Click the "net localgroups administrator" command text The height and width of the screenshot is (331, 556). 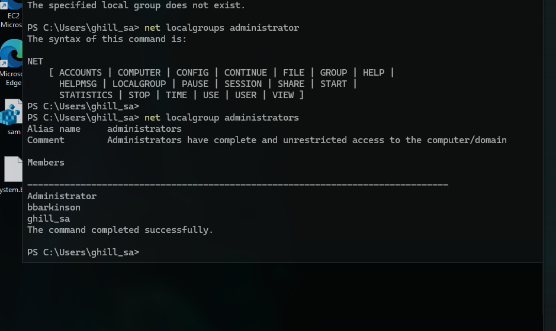[221, 28]
